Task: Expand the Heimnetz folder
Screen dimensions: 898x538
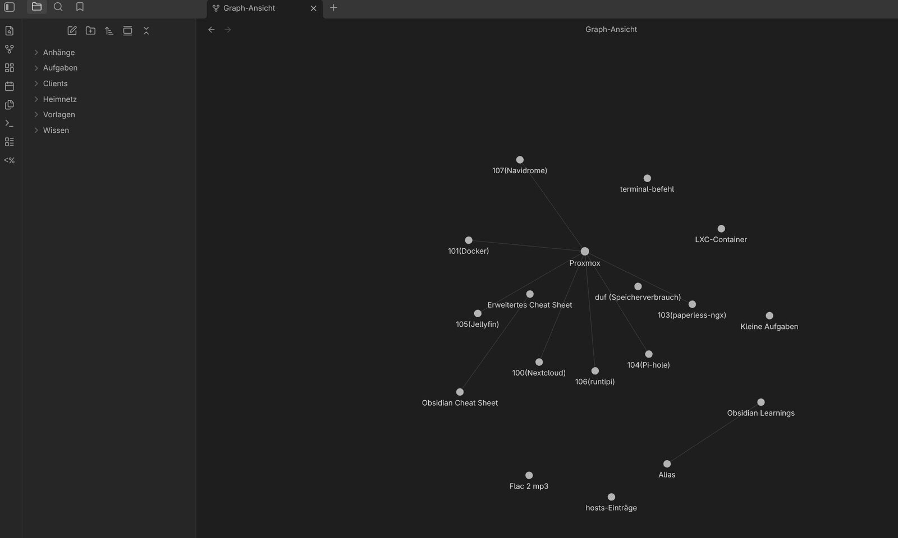Action: click(x=59, y=99)
